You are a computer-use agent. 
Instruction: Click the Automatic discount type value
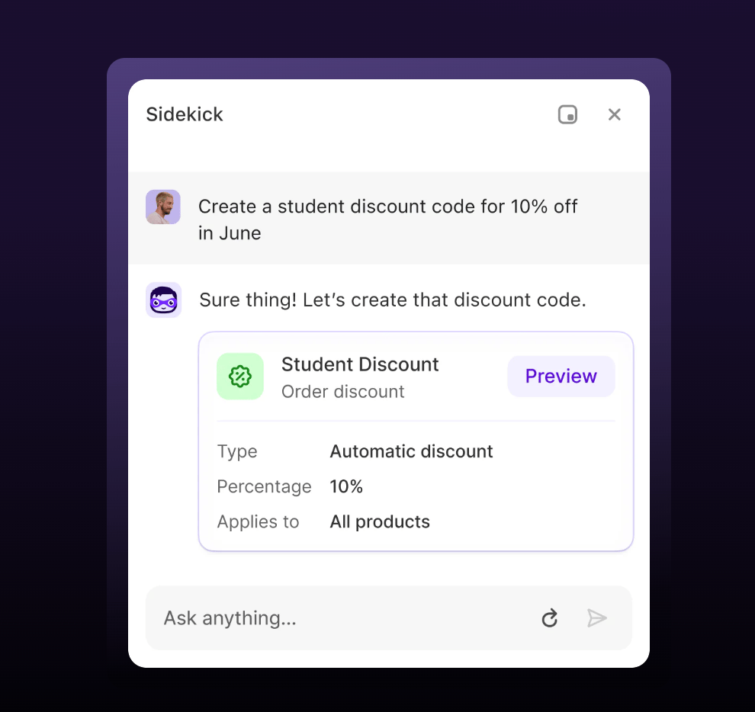coord(411,451)
